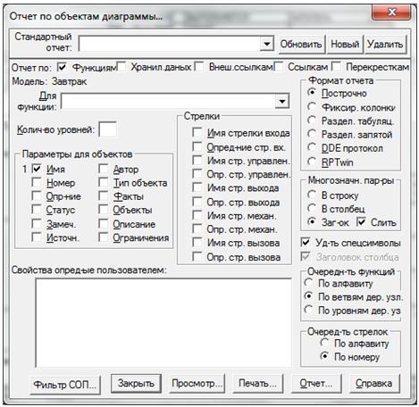Enable the Хранил.данных checkbox
This screenshot has width=419, height=407.
coord(122,67)
